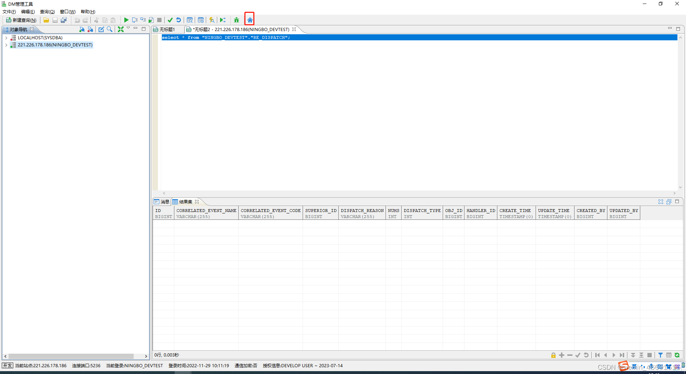Switch to the 结果集 result set tab
Viewport: 686px width, 374px height.
pyautogui.click(x=185, y=202)
